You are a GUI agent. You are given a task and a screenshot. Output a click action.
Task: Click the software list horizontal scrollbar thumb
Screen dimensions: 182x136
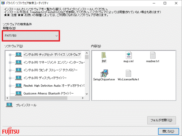(x=38, y=98)
